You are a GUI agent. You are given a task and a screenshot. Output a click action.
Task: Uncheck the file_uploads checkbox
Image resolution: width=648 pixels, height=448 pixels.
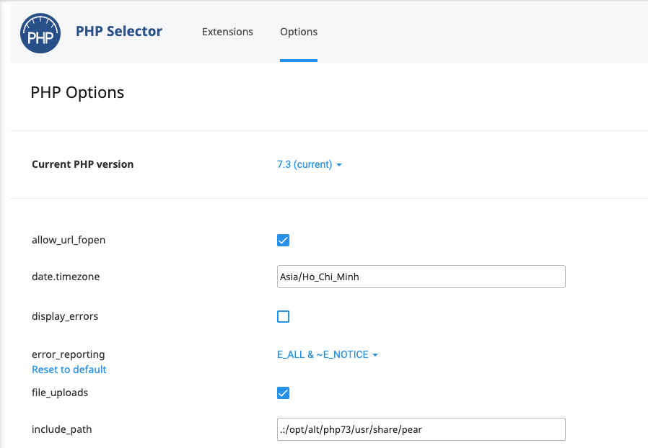click(283, 393)
